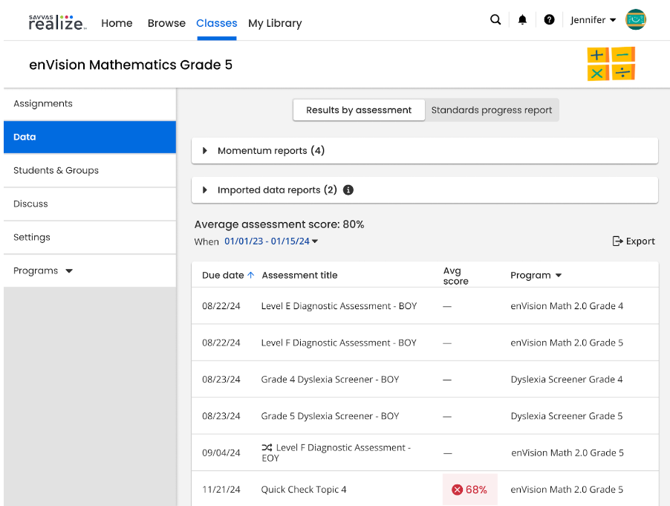The height and width of the screenshot is (506, 670).
Task: Click enVision Math 2.0 Grade 4 program cell
Action: point(567,306)
